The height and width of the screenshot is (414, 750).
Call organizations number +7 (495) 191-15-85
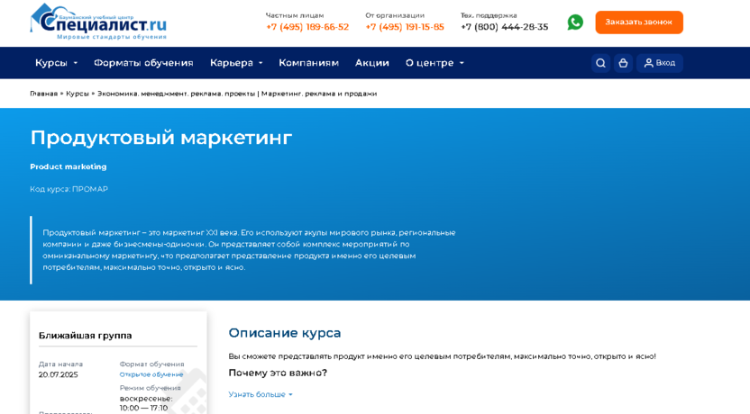click(405, 27)
